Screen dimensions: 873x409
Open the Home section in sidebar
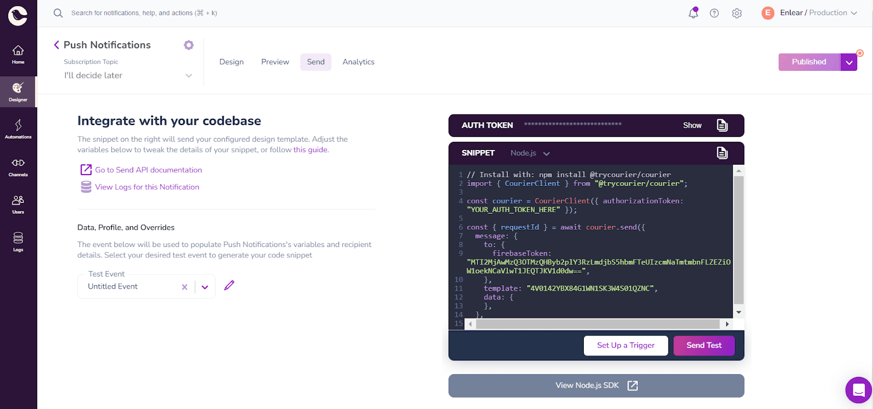click(x=18, y=55)
